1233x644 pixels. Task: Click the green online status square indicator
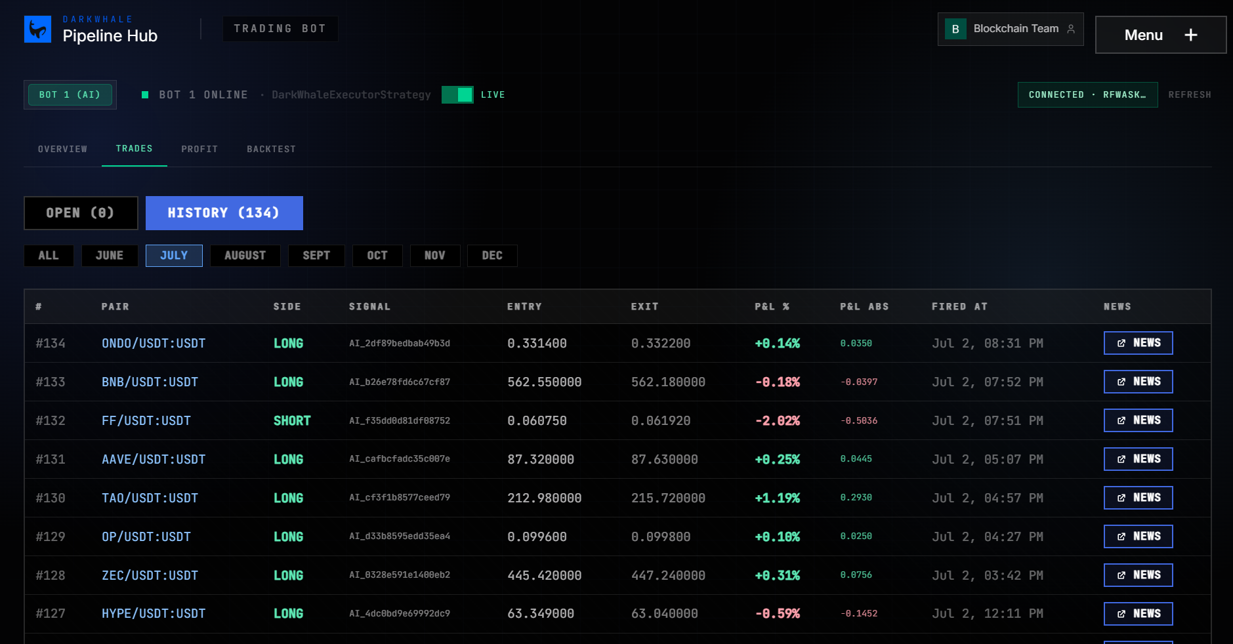145,95
